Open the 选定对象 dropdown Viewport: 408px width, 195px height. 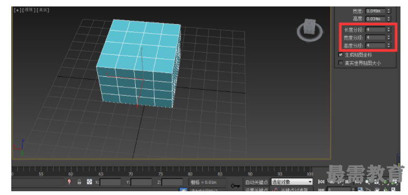pyautogui.click(x=292, y=182)
